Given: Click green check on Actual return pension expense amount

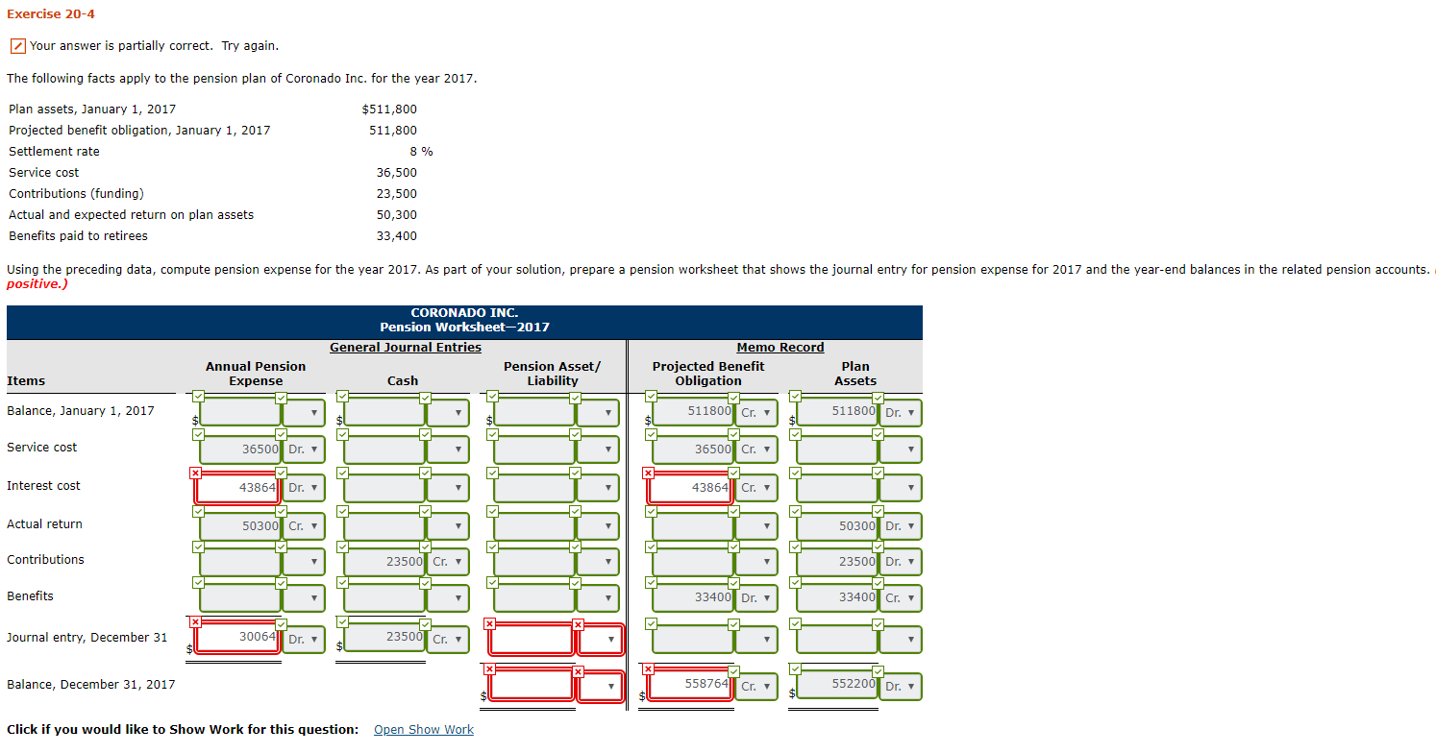Looking at the screenshot, I should 197,511.
